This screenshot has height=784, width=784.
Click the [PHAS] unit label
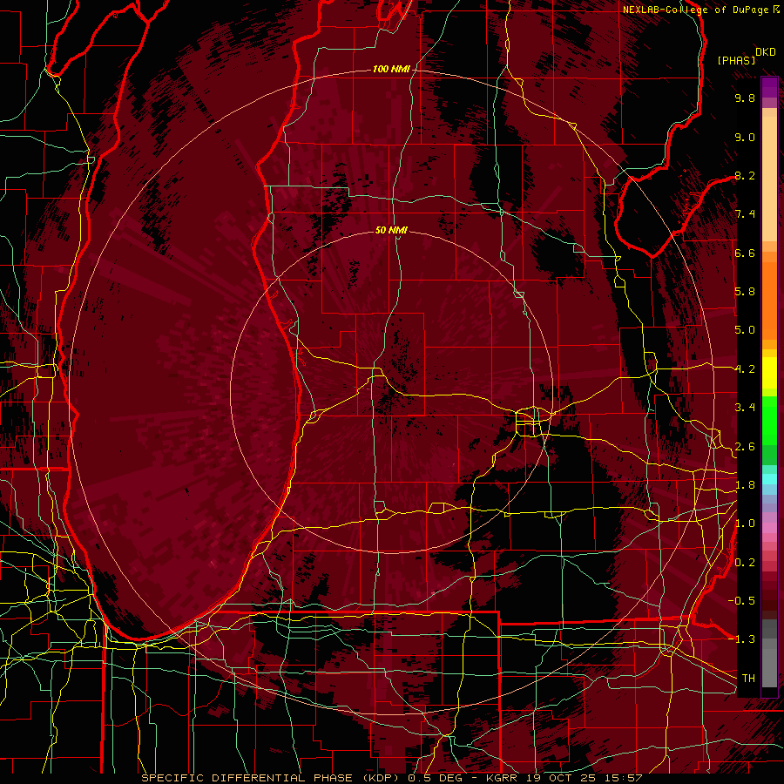[x=736, y=60]
